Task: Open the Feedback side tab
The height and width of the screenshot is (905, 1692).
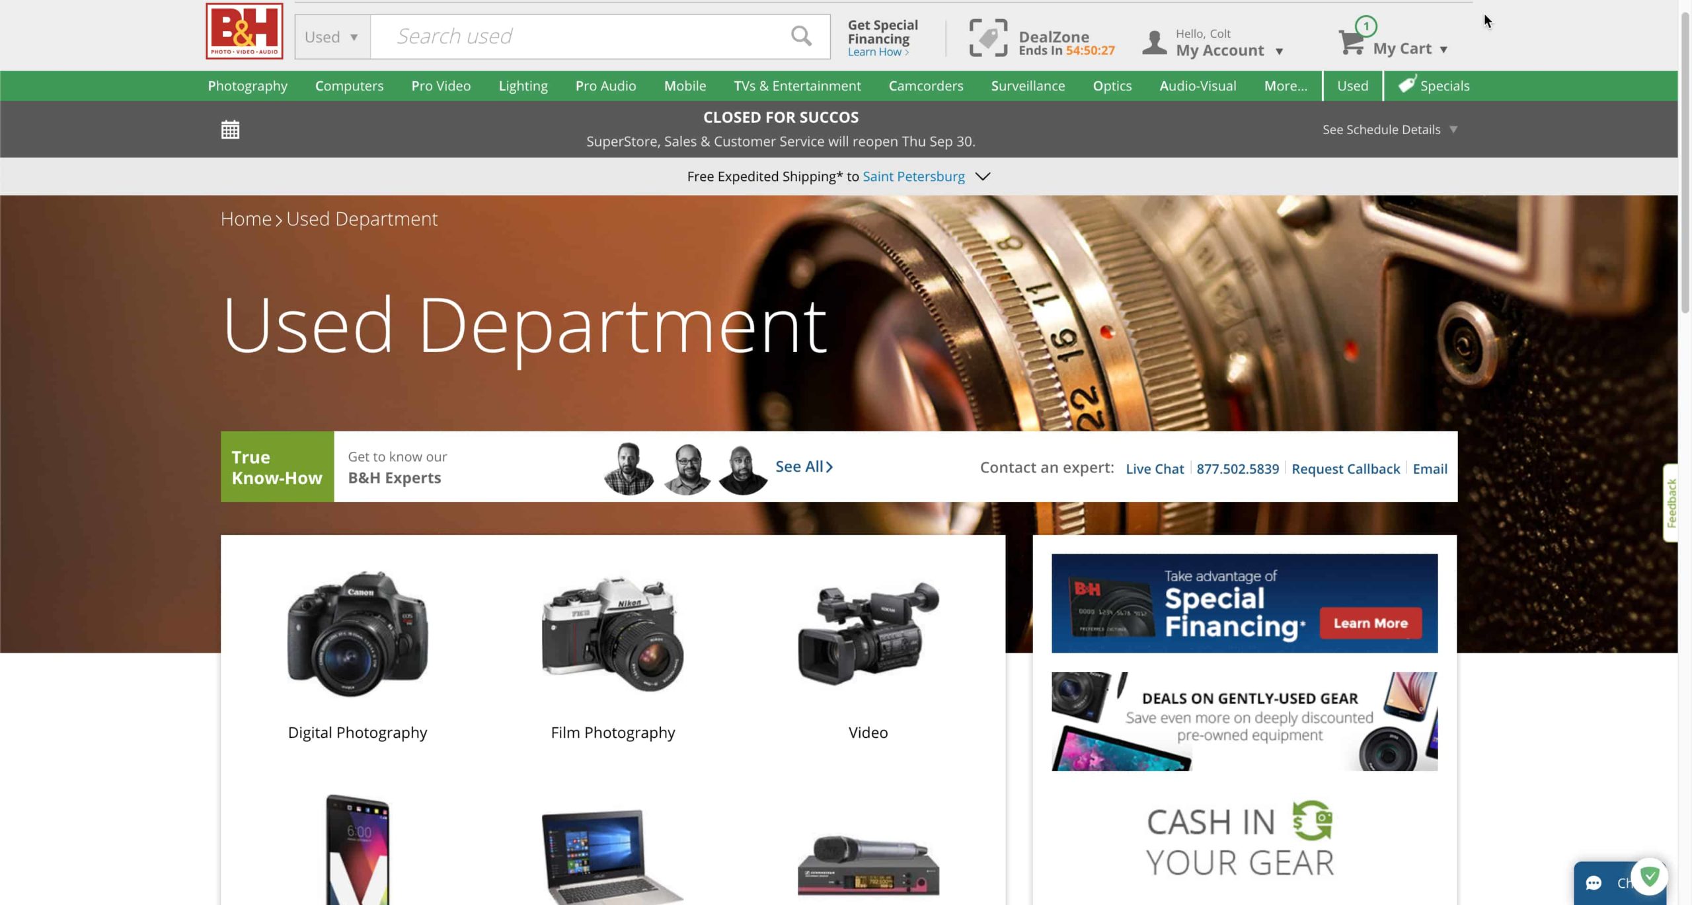Action: [x=1671, y=503]
